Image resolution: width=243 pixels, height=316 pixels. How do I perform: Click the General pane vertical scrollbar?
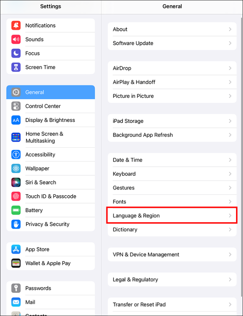tap(242, 157)
